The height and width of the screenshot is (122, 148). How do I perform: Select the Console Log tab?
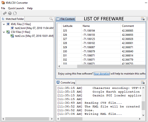(66, 82)
